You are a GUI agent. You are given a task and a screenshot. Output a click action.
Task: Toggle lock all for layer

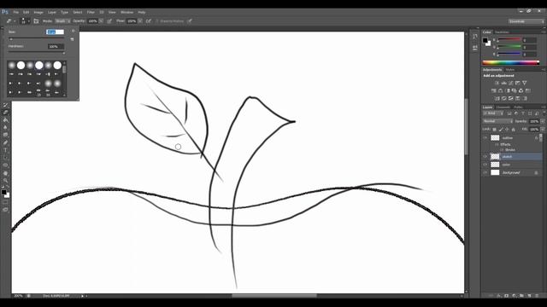(513, 130)
